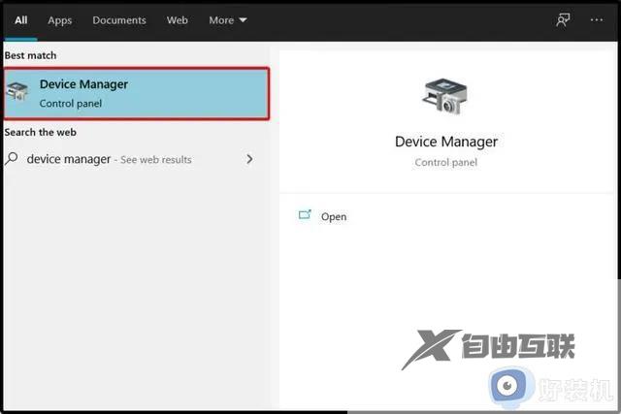Switch to the Apps filter tab
Viewport: 621px width, 414px height.
click(60, 20)
